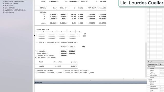Click the swald statistic 19.0253
The height and width of the screenshot is (92, 164).
pyautogui.click(x=58, y=66)
